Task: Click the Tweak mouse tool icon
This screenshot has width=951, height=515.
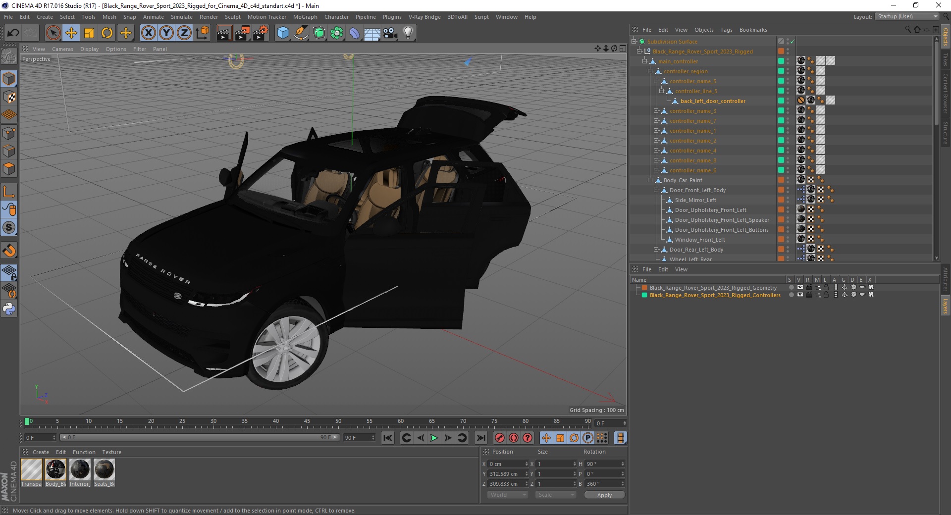Action: coord(9,209)
